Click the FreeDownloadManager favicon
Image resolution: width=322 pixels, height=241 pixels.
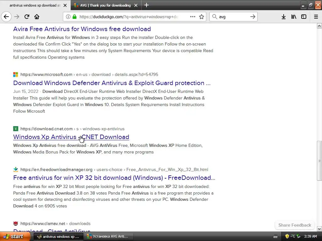[x=16, y=169]
